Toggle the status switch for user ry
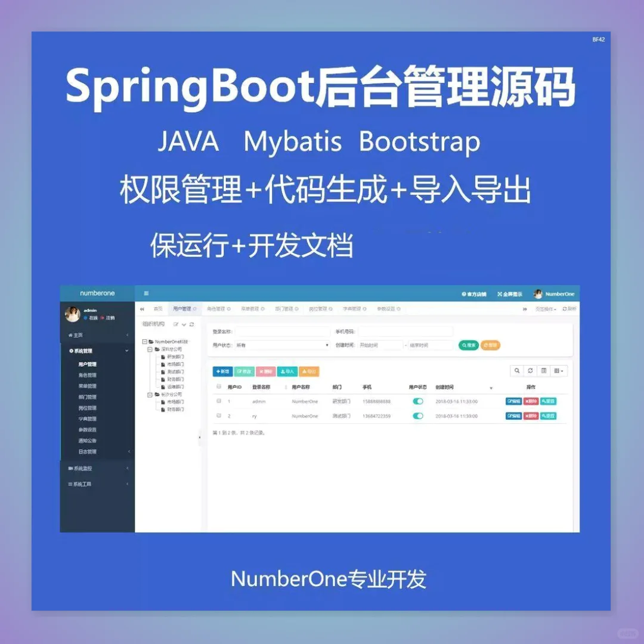This screenshot has height=644, width=644. 417,414
